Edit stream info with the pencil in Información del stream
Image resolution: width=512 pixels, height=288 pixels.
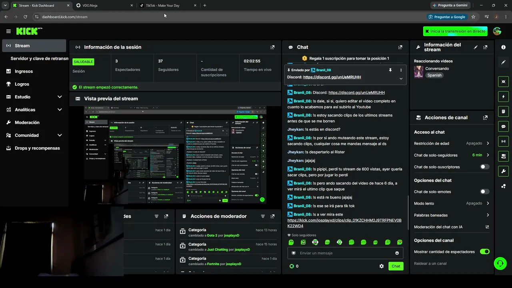(x=476, y=47)
